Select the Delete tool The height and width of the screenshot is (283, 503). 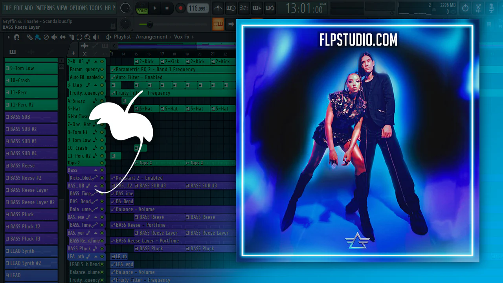tap(46, 37)
